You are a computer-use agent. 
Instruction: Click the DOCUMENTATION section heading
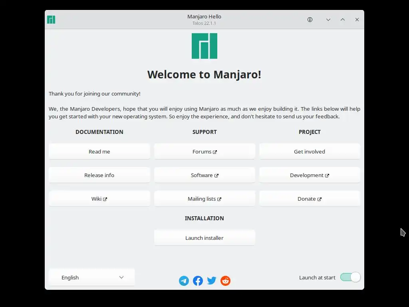click(99, 132)
